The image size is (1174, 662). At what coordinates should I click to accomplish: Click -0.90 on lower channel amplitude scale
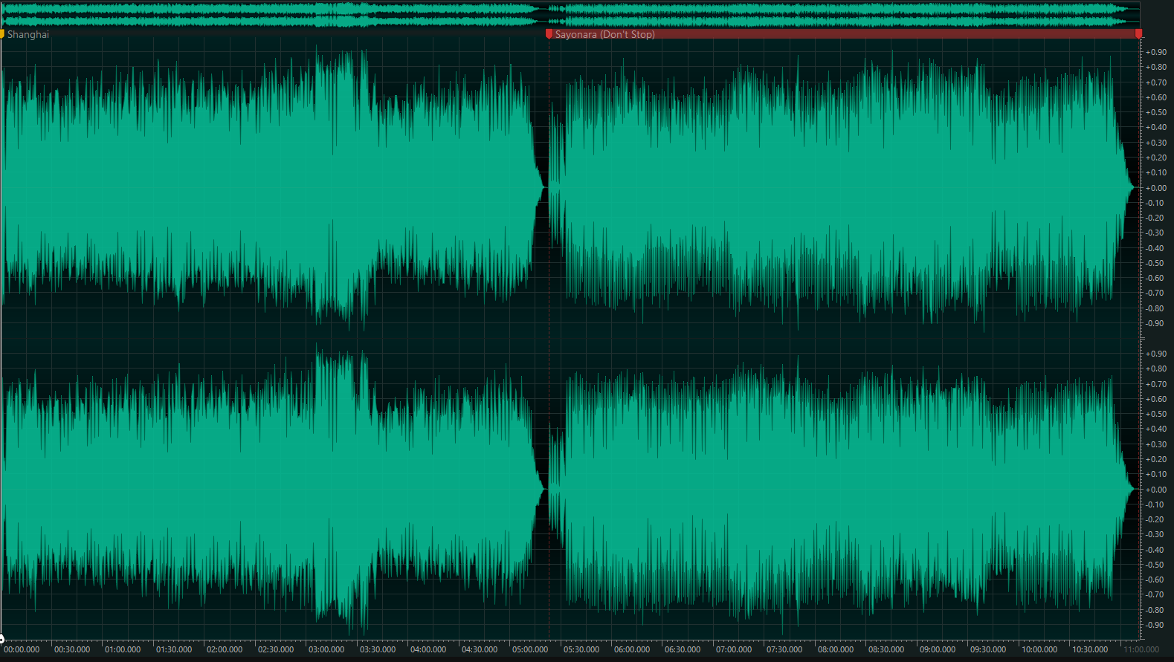point(1155,625)
